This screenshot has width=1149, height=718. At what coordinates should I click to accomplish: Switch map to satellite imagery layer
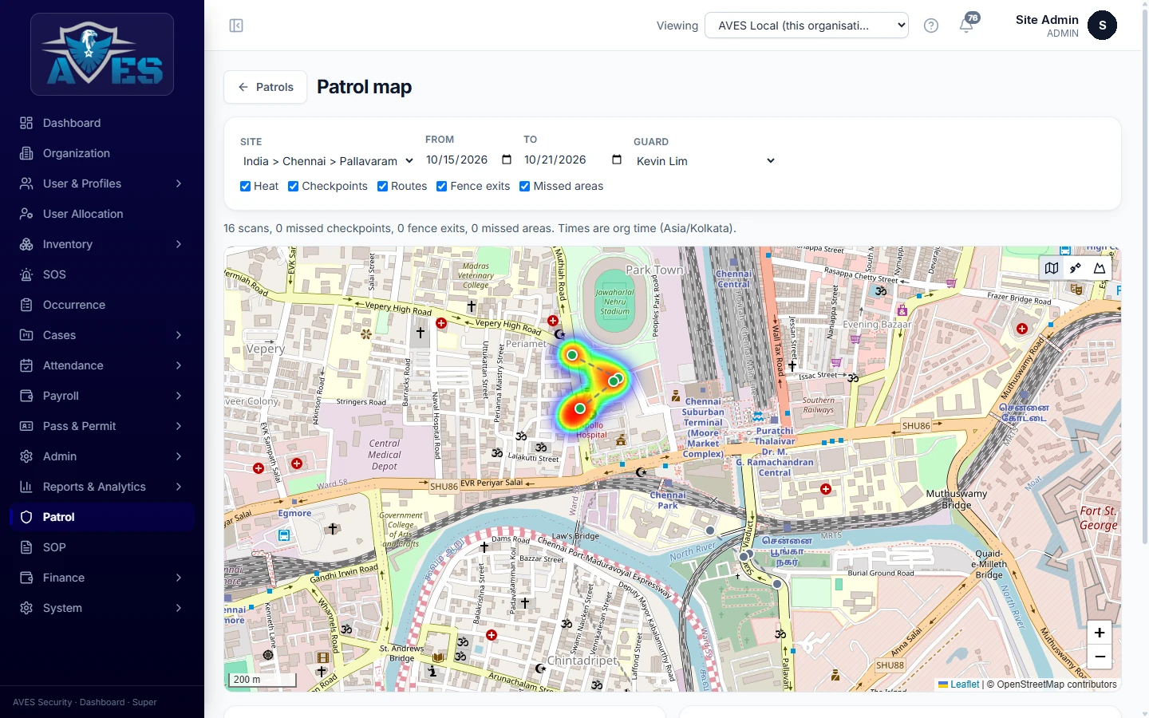(x=1076, y=268)
